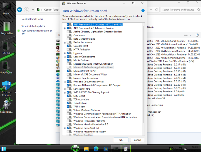Click the Control Panel icon in address bar
This screenshot has height=152, width=201.
(38, 10)
